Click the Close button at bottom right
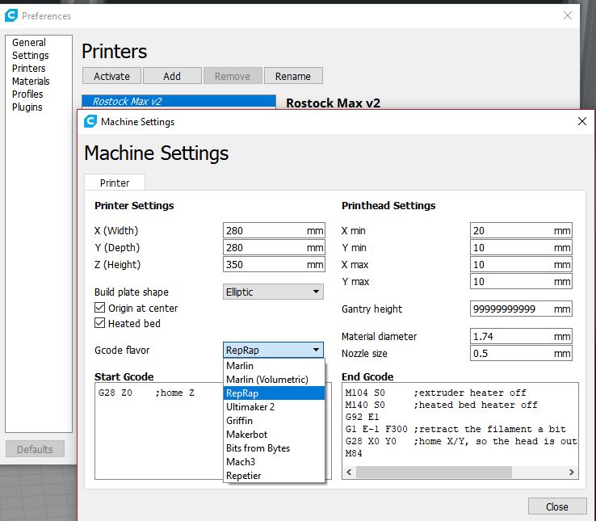Viewport: 596px width, 521px height. point(556,506)
